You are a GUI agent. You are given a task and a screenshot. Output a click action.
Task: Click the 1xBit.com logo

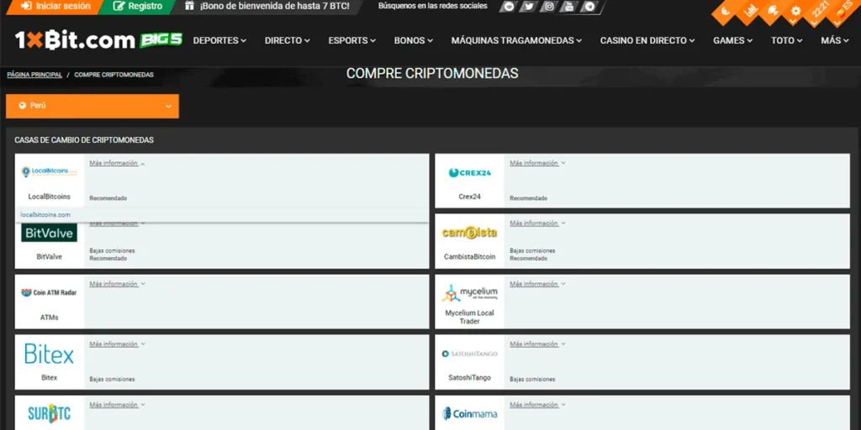75,40
